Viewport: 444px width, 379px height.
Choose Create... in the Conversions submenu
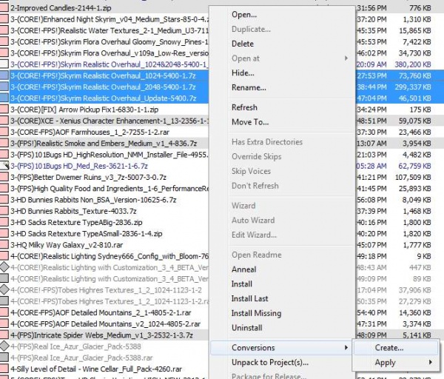click(x=389, y=347)
